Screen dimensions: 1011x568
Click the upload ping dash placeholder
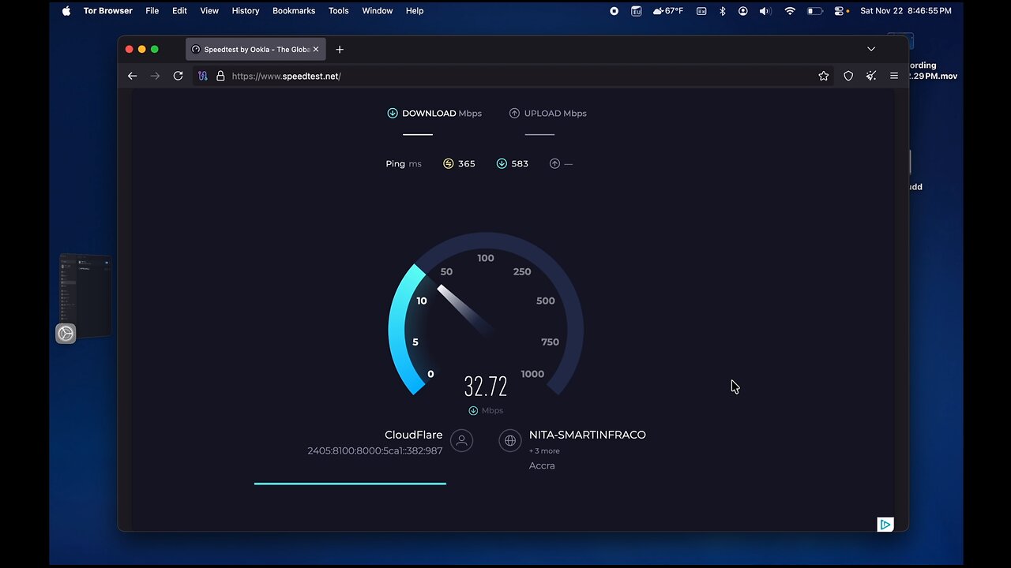[568, 163]
